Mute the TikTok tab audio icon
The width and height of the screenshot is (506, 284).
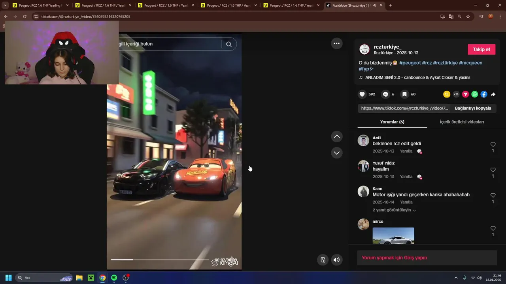[x=374, y=6]
